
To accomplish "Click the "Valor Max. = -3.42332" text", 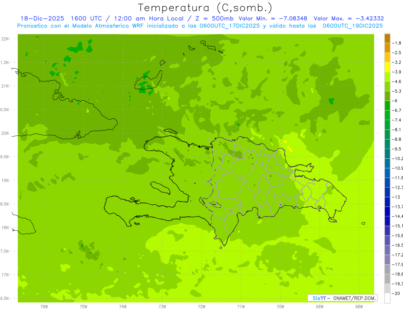I will point(349,18).
